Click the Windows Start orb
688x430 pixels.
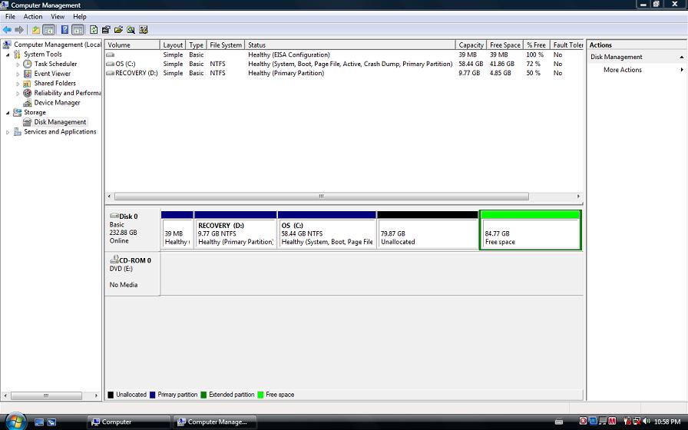pos(16,422)
